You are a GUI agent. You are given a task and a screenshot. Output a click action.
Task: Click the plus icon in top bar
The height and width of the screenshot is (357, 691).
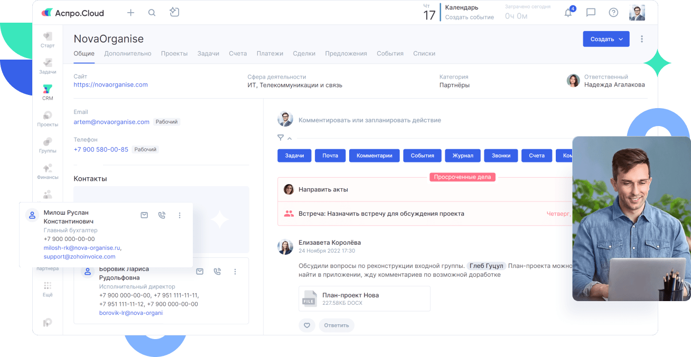pos(130,13)
